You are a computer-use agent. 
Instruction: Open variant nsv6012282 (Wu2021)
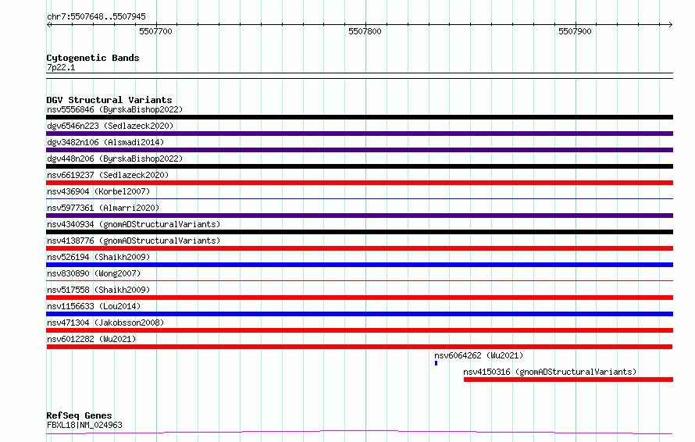tap(91, 339)
